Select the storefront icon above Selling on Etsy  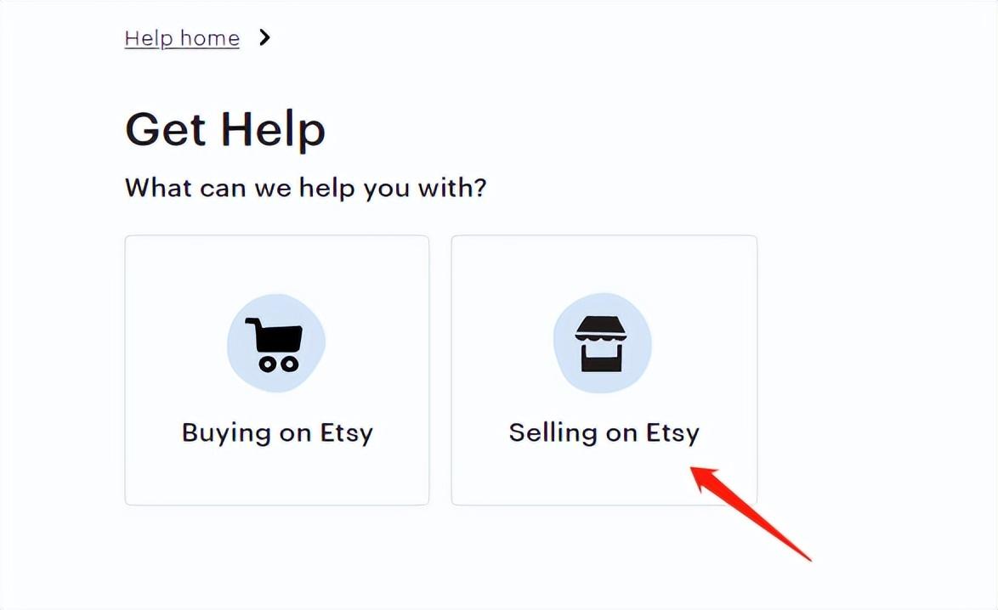coord(603,343)
